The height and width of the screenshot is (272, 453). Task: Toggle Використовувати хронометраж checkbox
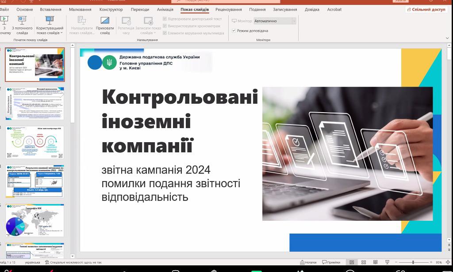(x=165, y=26)
